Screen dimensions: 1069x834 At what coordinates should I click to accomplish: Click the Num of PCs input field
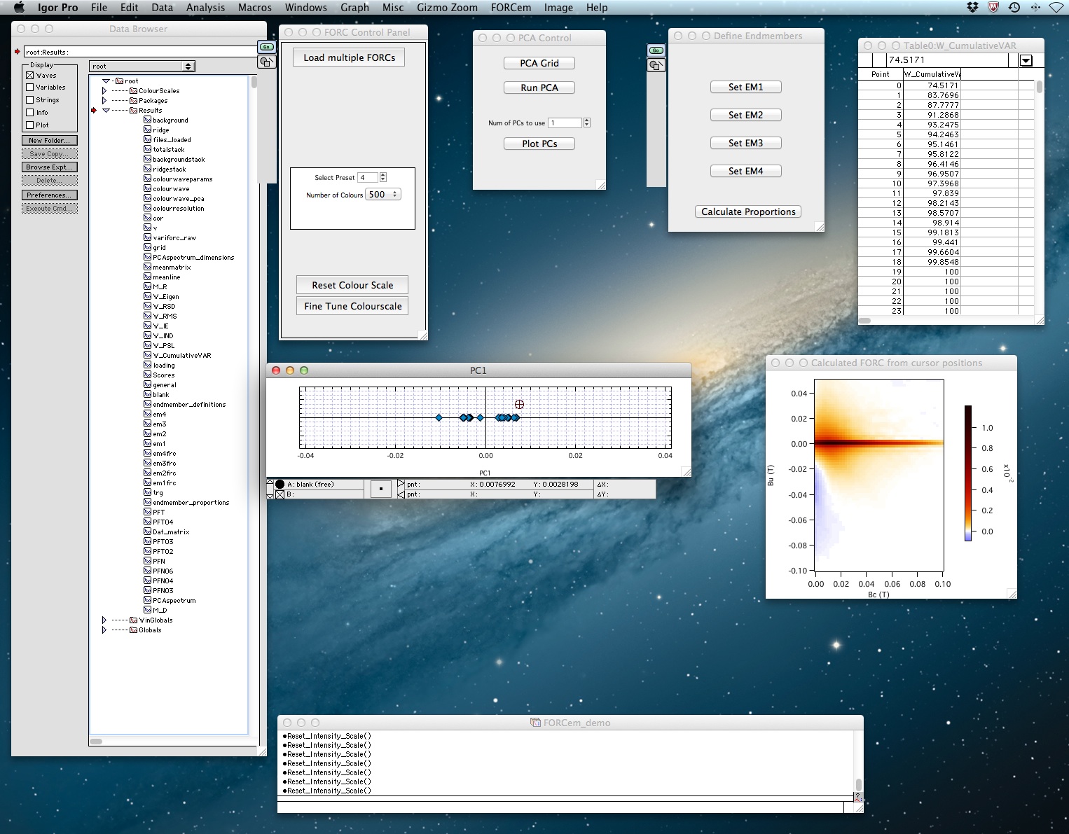coord(565,123)
